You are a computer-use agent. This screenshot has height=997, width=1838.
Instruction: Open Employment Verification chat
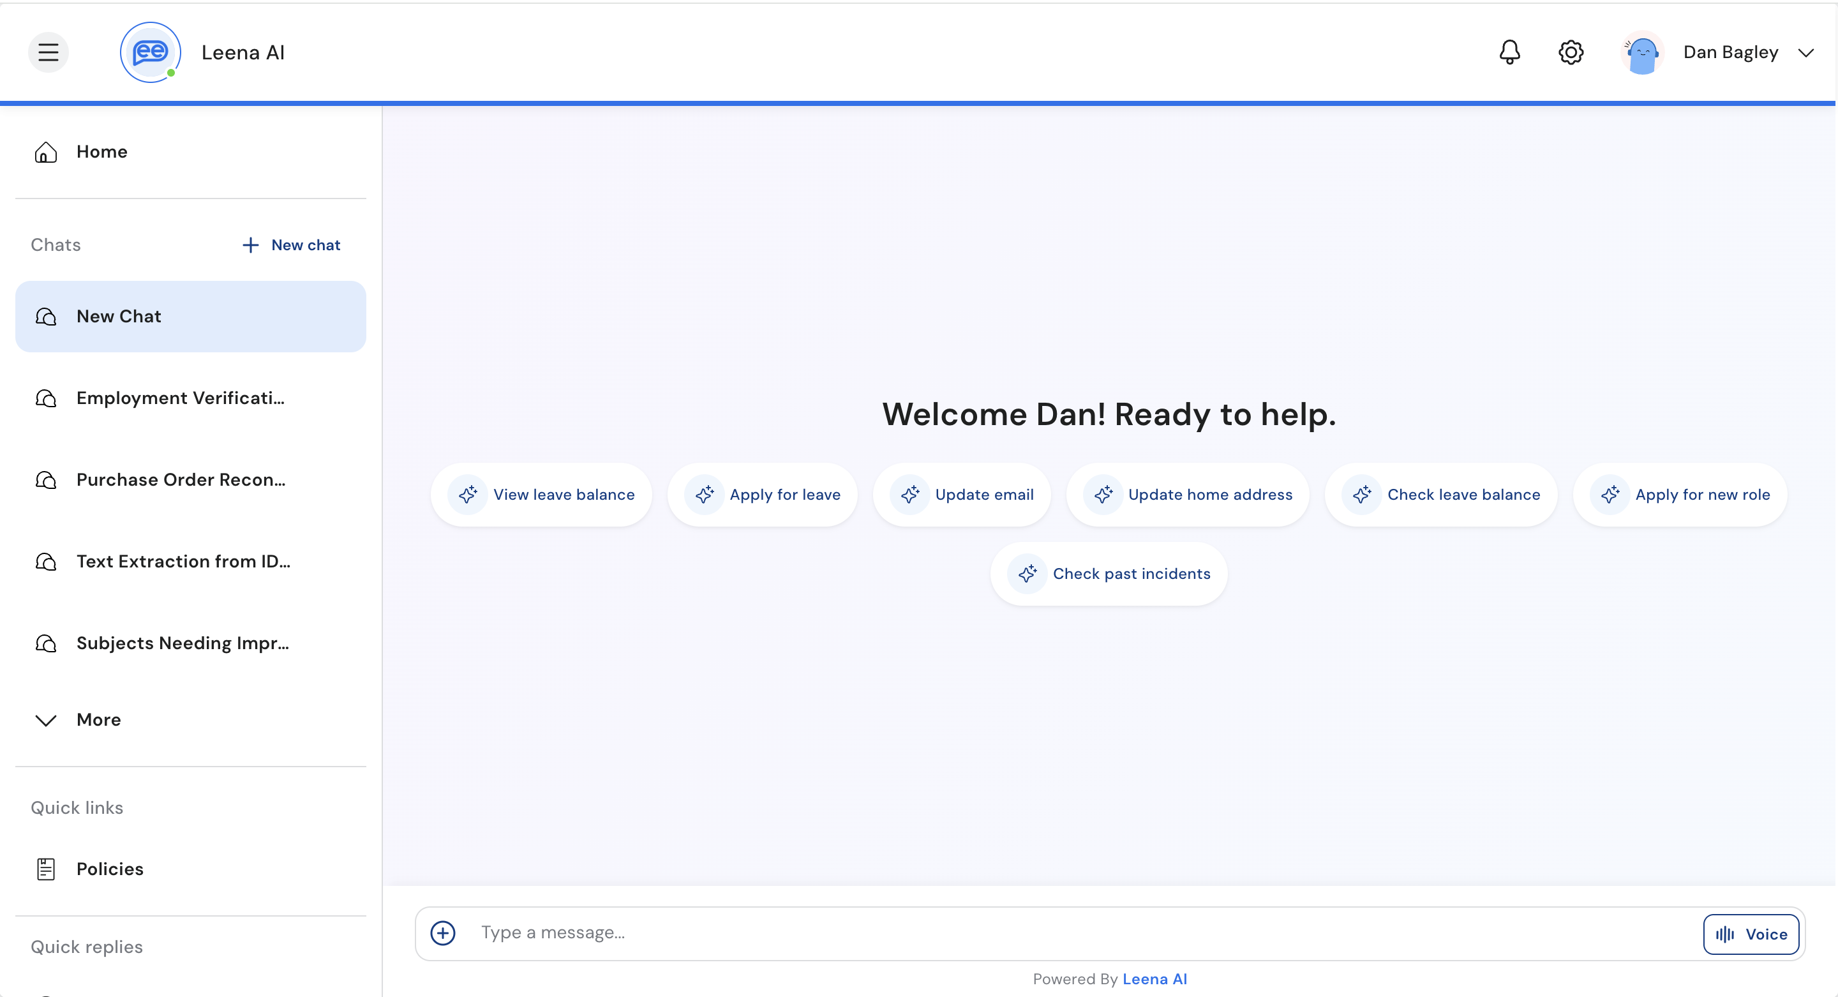180,398
